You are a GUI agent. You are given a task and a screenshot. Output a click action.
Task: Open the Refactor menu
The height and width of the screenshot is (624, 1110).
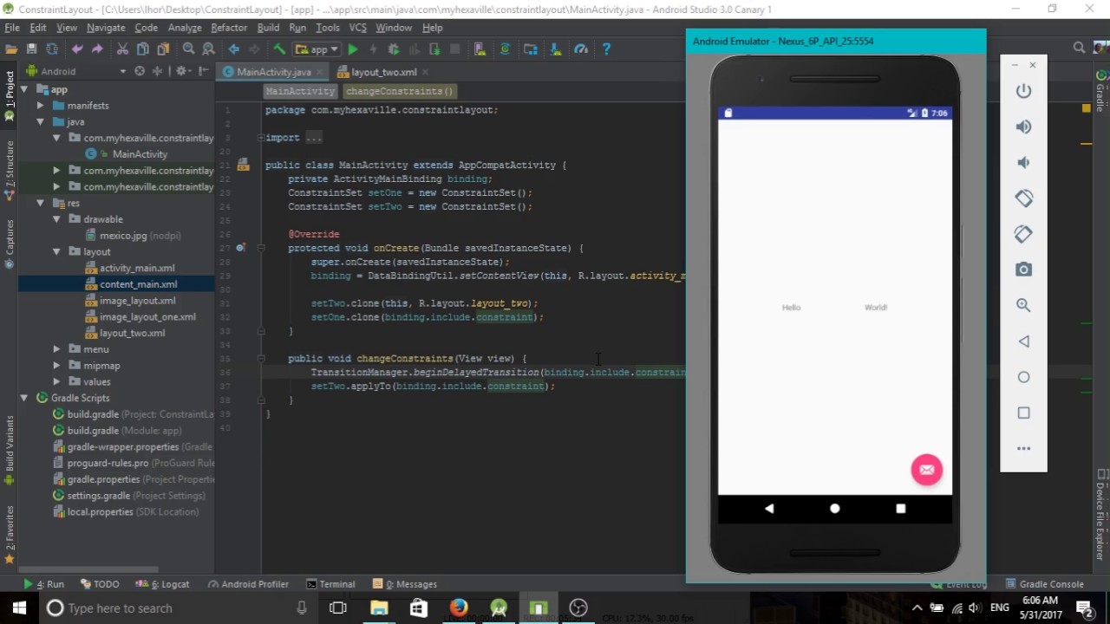point(229,28)
